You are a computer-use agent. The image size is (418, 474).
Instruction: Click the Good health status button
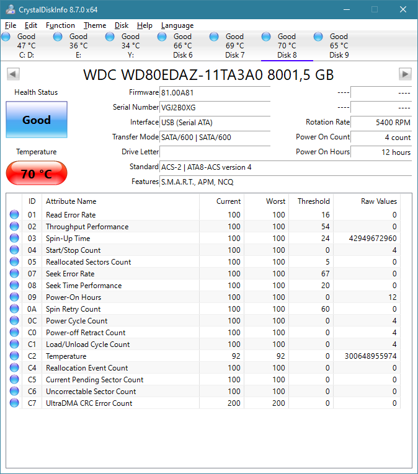pyautogui.click(x=37, y=120)
